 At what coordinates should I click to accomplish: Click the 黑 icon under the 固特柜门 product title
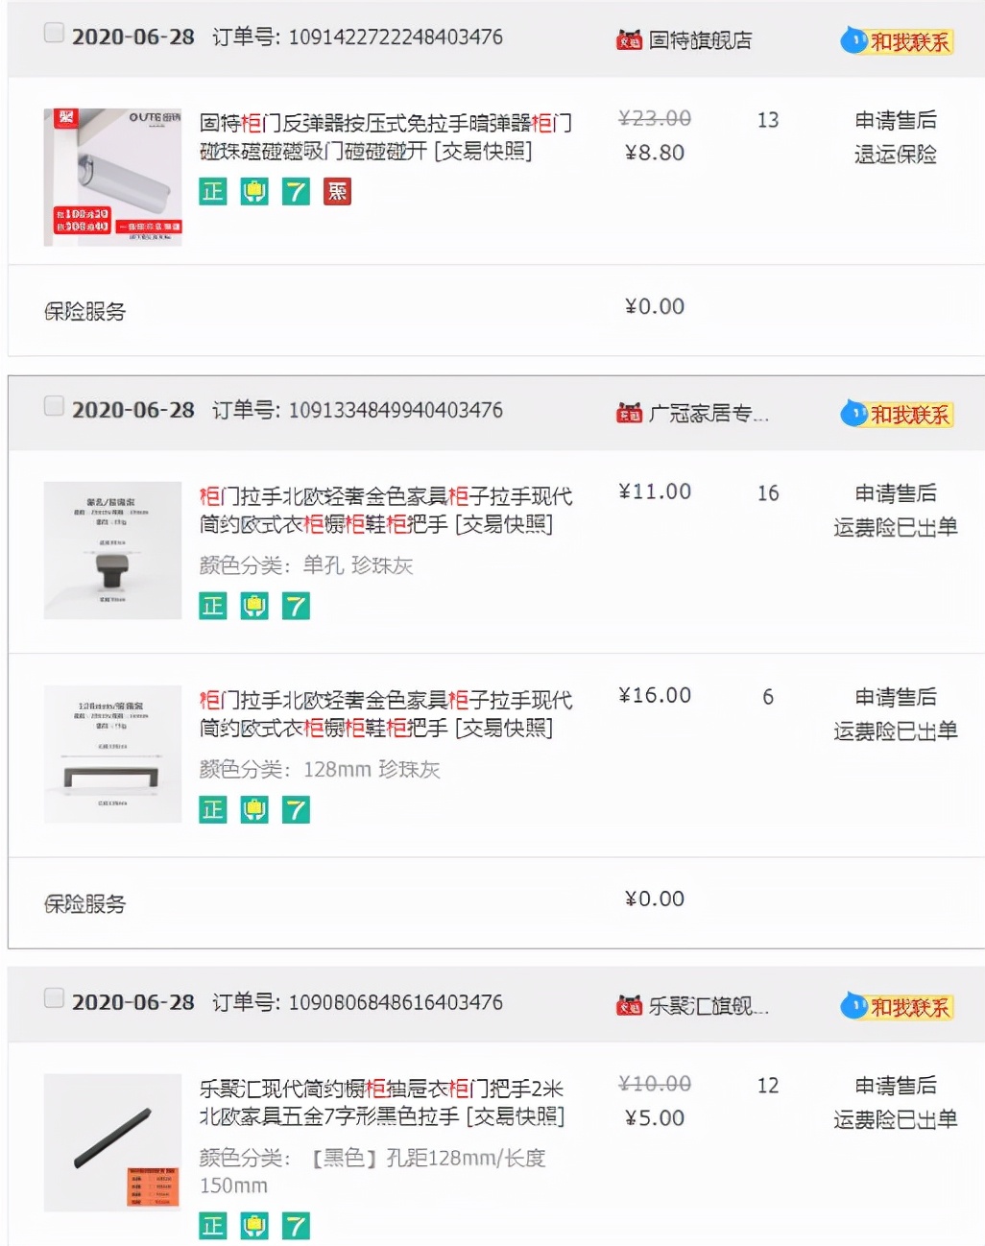point(337,192)
